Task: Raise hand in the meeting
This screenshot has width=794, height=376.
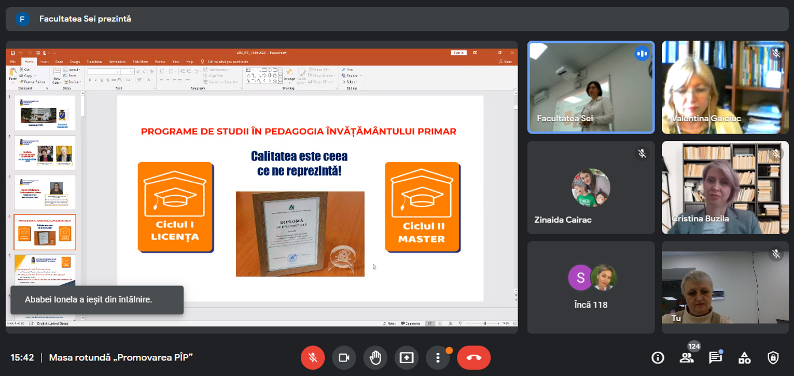Action: click(375, 357)
